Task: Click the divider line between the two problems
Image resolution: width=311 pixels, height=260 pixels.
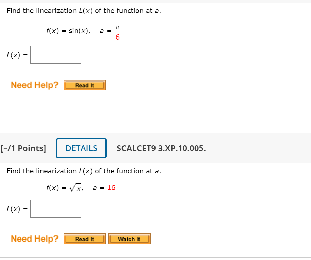Action: pyautogui.click(x=155, y=104)
